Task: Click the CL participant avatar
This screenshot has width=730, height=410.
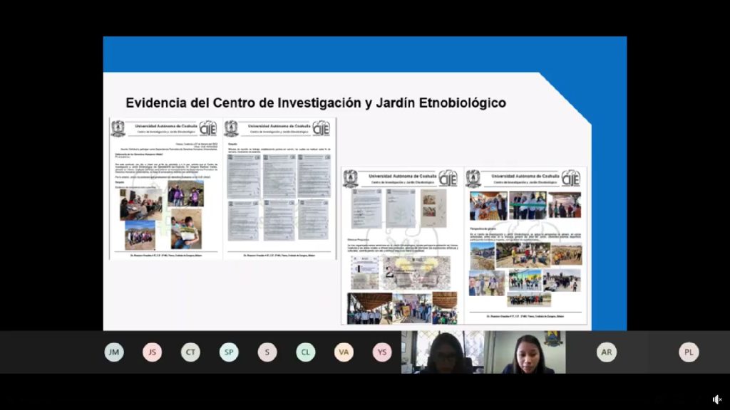Action: (x=306, y=352)
